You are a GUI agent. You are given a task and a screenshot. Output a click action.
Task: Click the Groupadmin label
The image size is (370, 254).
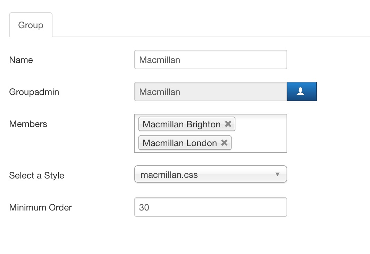pyautogui.click(x=34, y=92)
